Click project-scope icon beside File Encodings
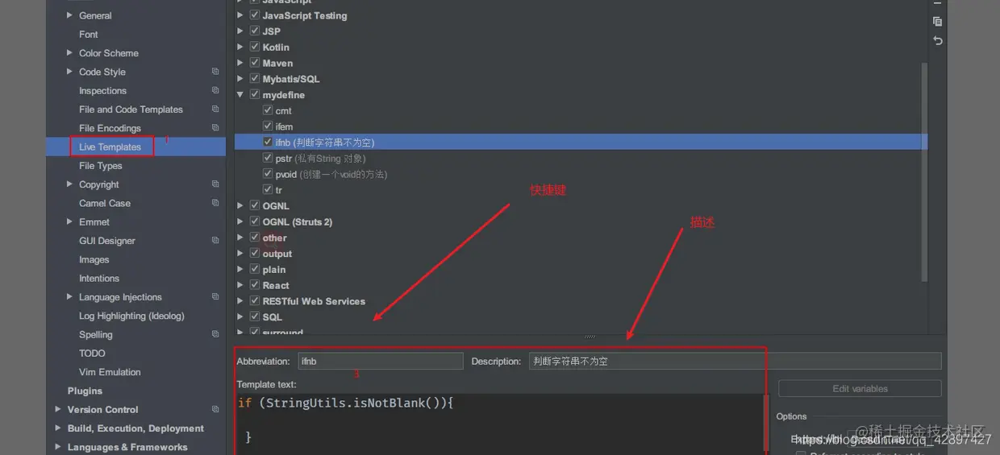 [x=215, y=127]
